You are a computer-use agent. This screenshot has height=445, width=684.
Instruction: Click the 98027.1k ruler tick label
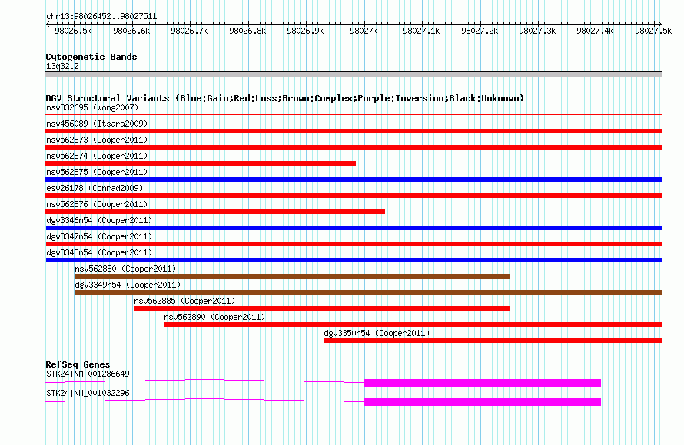[x=421, y=31]
